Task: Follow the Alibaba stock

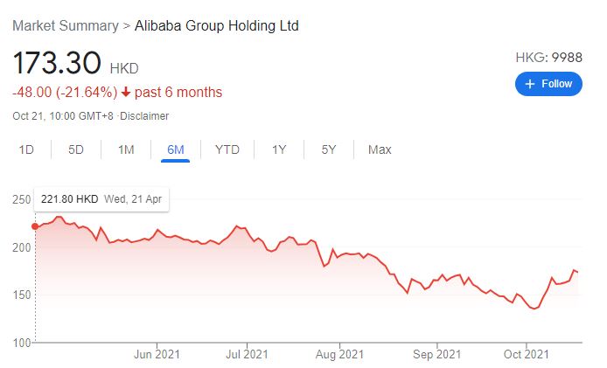Action: tap(548, 84)
